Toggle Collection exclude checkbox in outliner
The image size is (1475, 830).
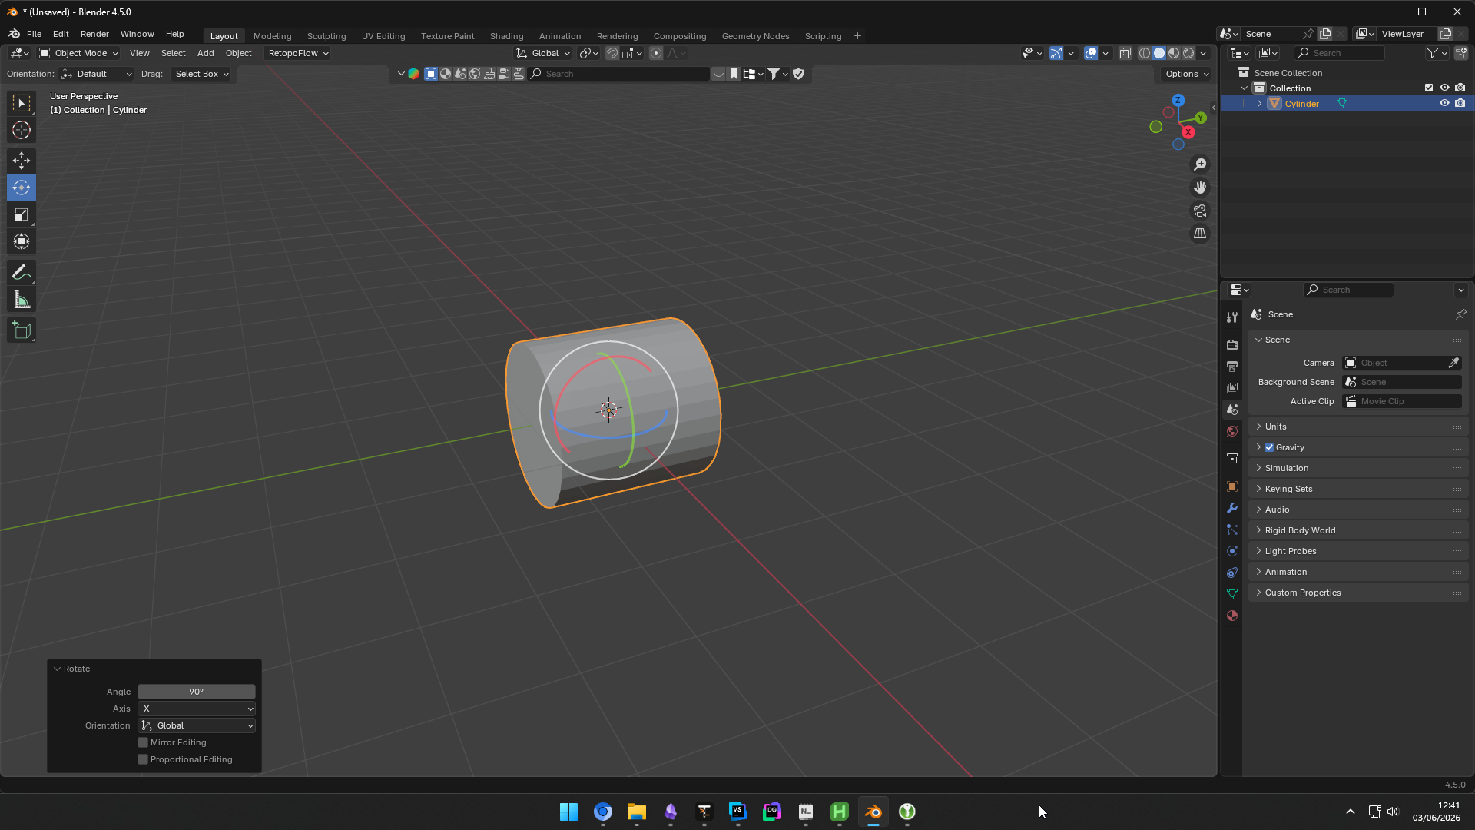[x=1429, y=88]
